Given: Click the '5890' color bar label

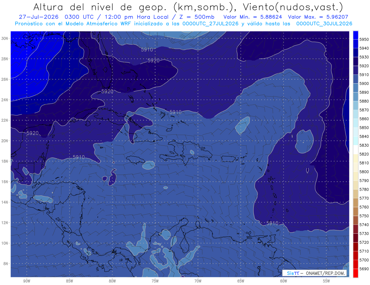Looking at the screenshot, I should tap(364, 93).
